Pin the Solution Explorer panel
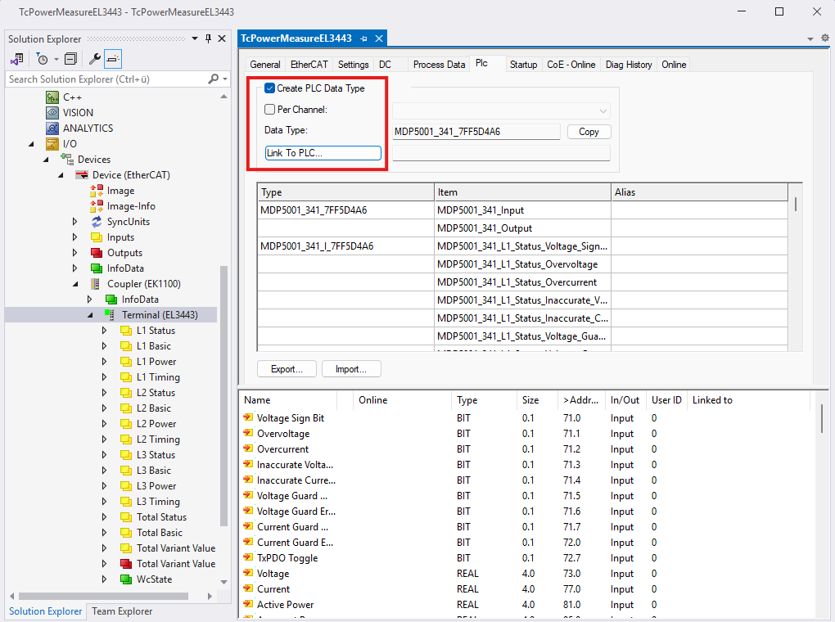This screenshot has height=622, width=835. pyautogui.click(x=208, y=38)
